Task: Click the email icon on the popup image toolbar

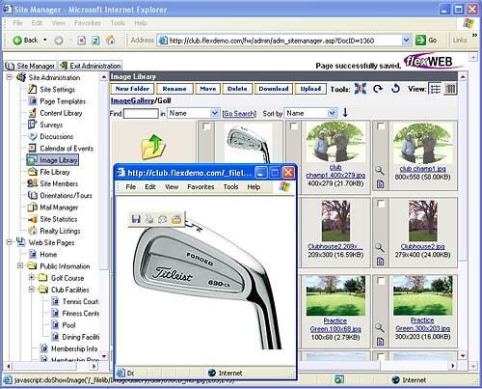Action: [x=163, y=219]
